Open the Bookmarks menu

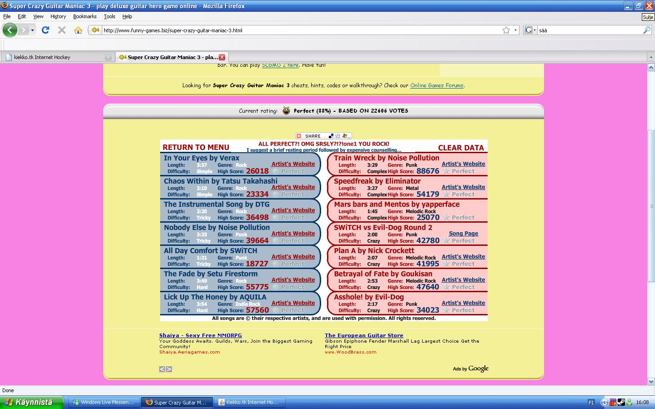tap(85, 16)
